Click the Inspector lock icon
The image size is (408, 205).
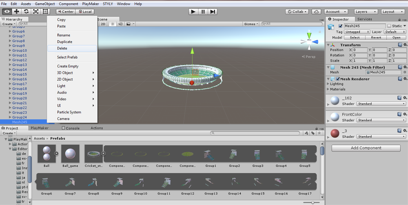(399, 20)
